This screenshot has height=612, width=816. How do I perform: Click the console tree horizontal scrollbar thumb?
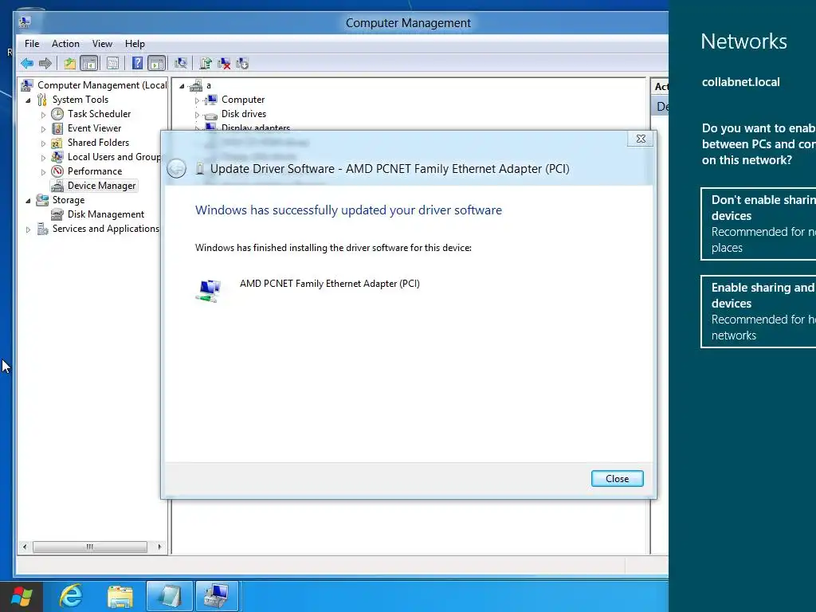click(x=90, y=547)
